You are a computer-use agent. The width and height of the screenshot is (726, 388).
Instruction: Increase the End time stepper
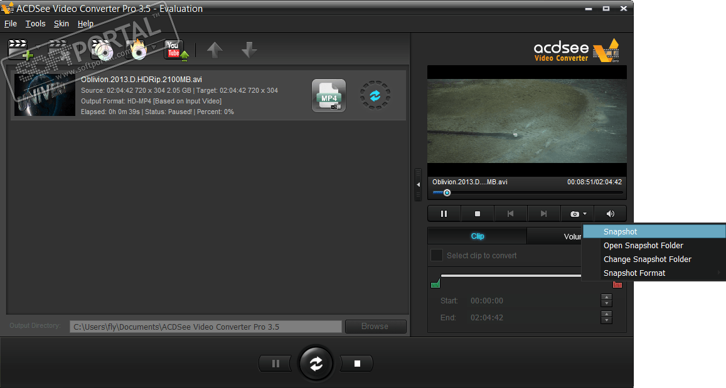[x=607, y=314]
